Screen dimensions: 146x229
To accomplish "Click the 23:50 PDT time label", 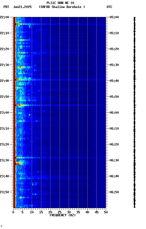I will 4,192.
